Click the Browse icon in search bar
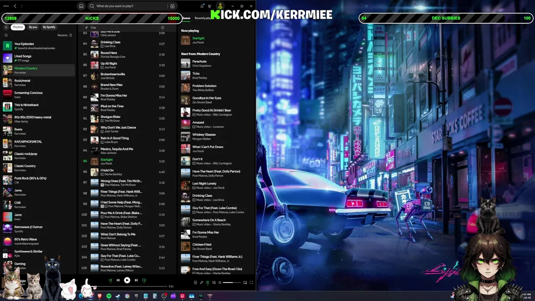535x301 pixels. (x=172, y=6)
